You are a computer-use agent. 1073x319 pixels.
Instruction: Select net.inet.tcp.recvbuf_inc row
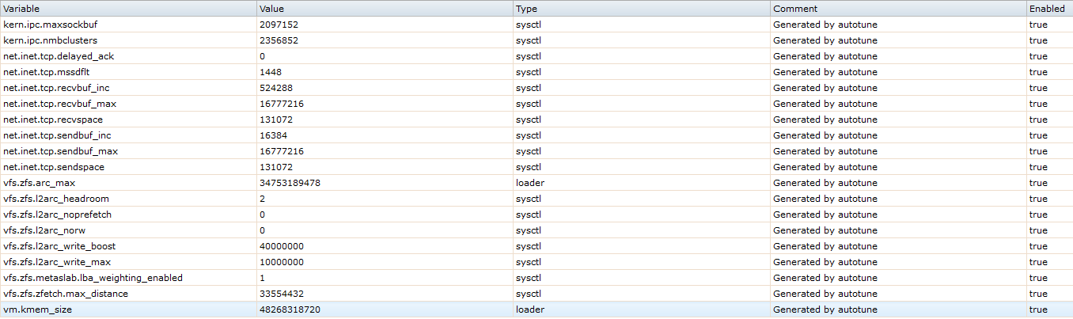coord(56,88)
